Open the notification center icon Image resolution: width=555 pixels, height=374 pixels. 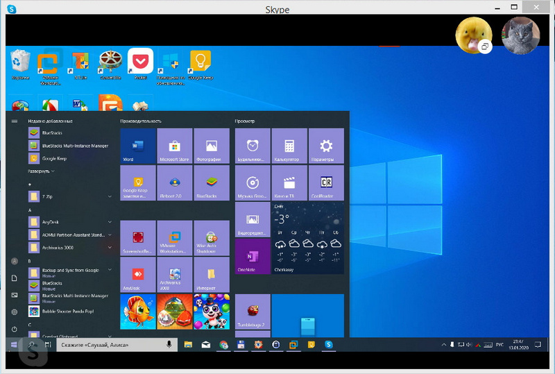(x=538, y=345)
